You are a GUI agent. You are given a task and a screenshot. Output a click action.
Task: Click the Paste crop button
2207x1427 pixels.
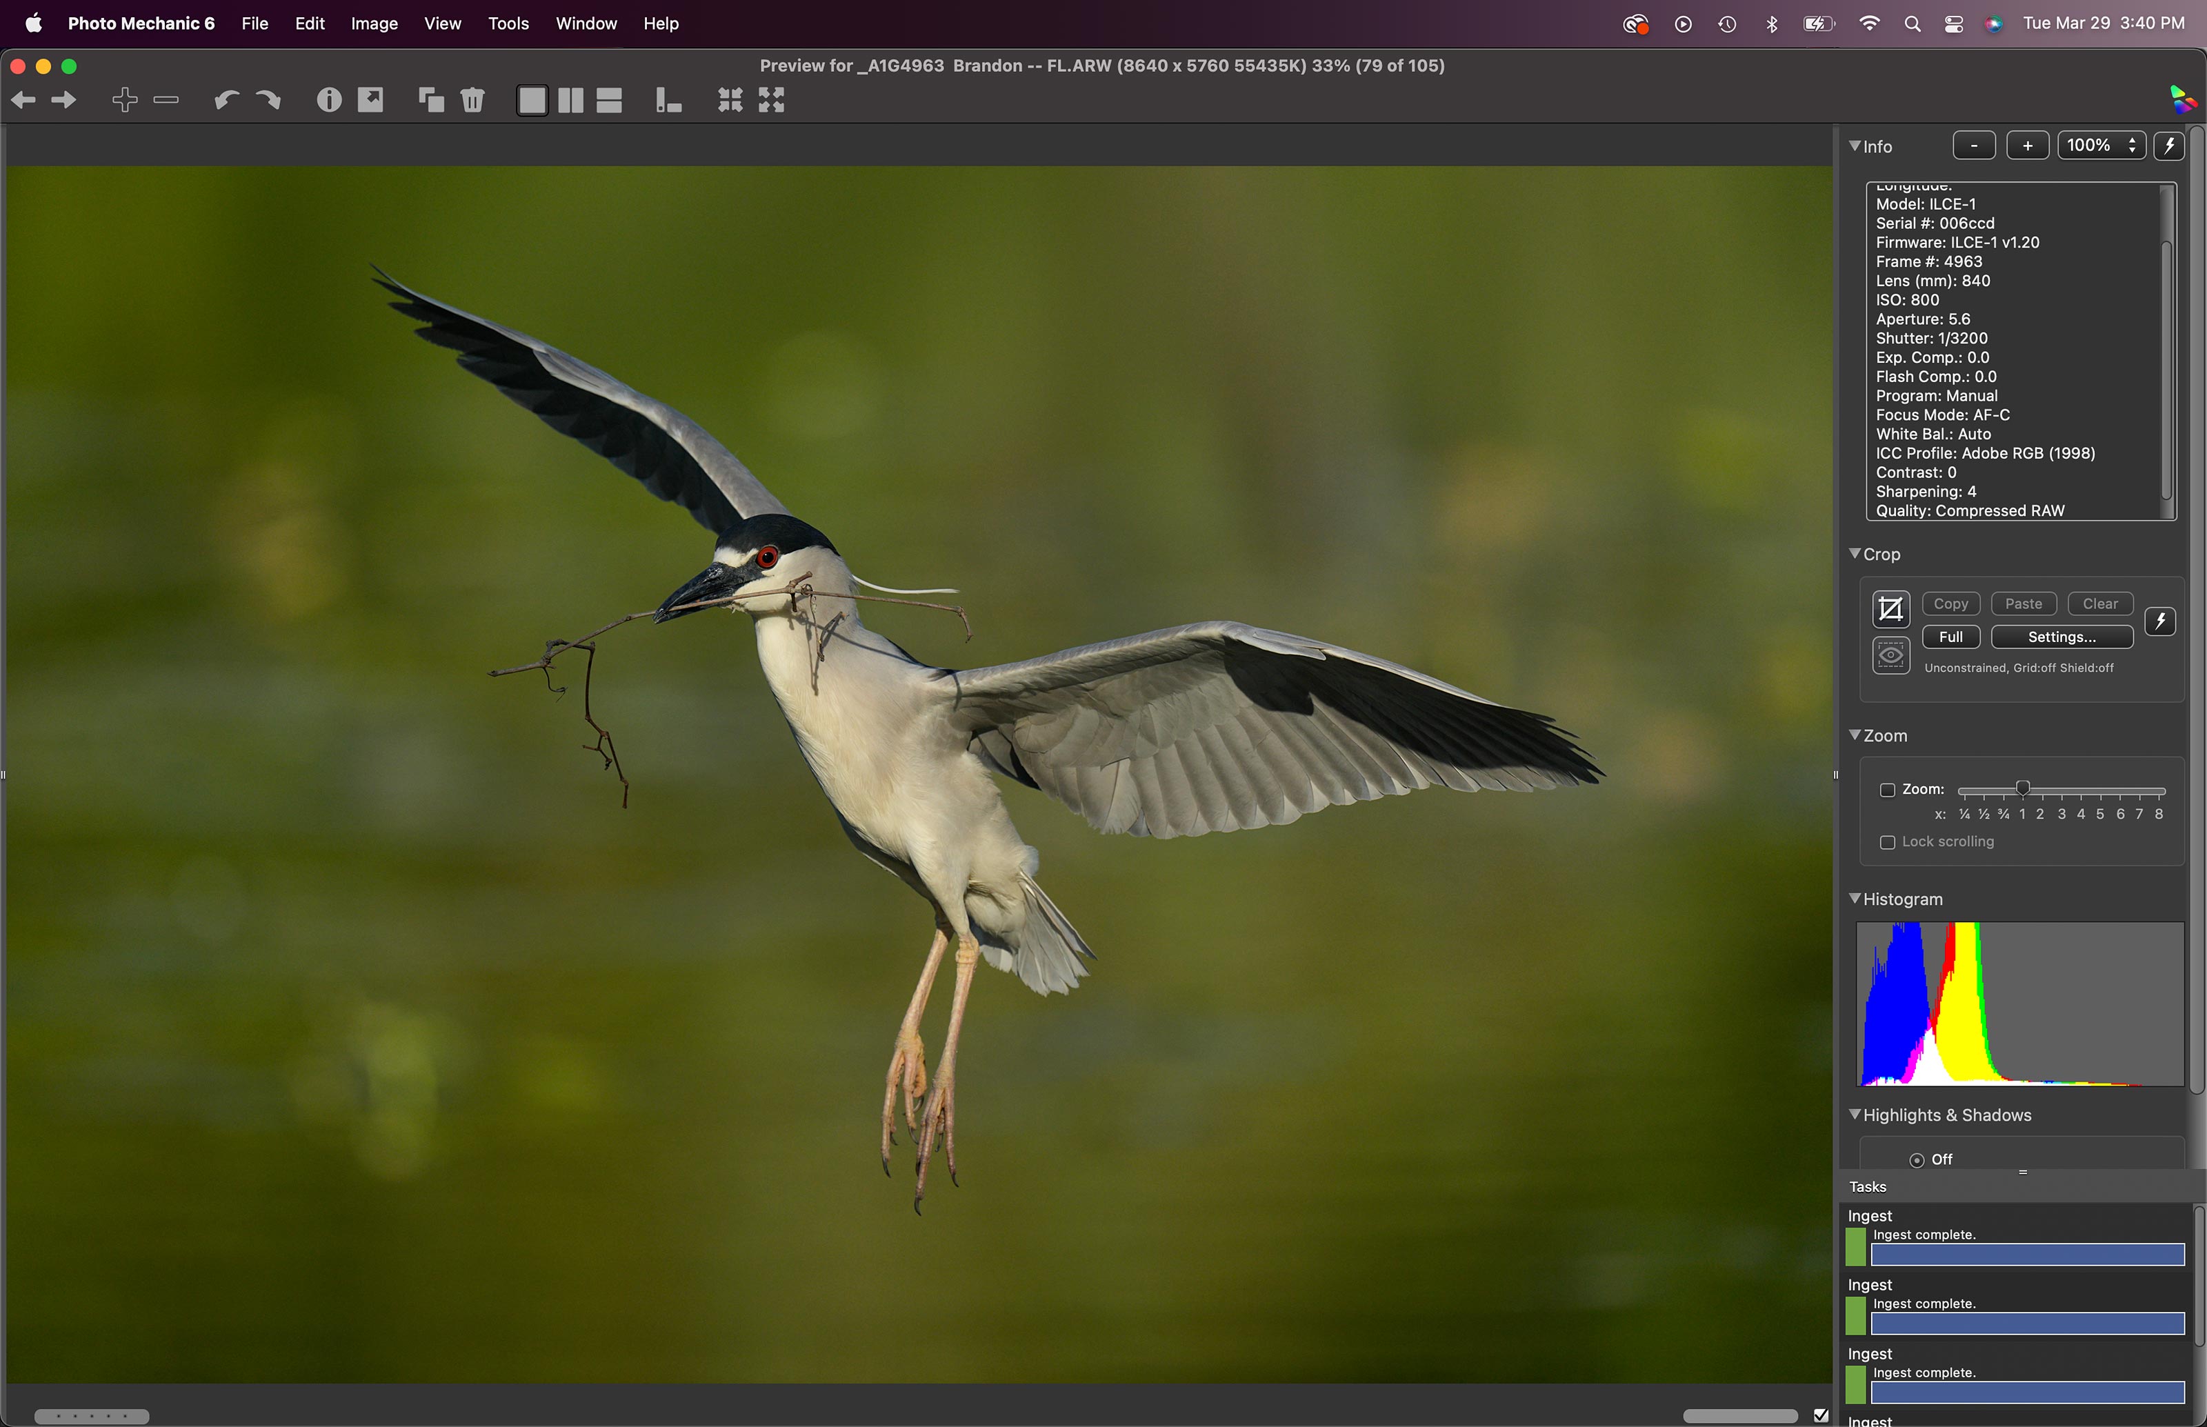point(2024,604)
